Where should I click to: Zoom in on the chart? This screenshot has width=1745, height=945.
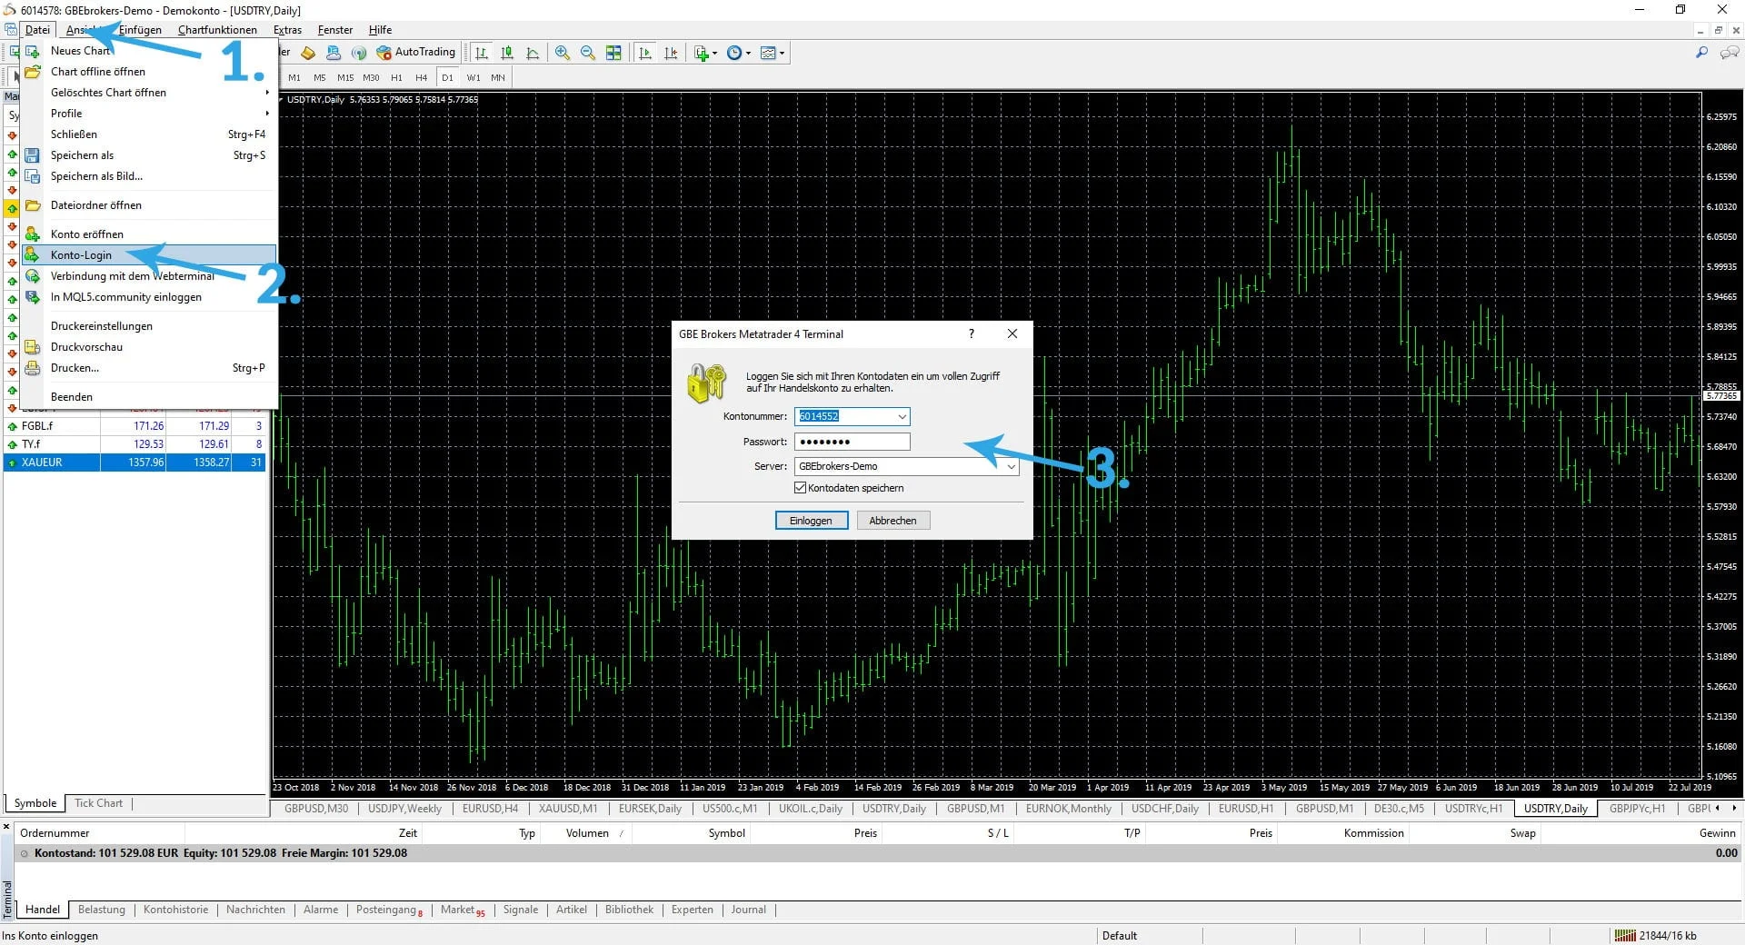click(x=562, y=52)
